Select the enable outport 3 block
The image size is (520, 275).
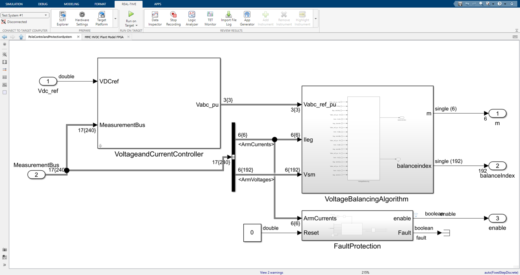pos(497,218)
